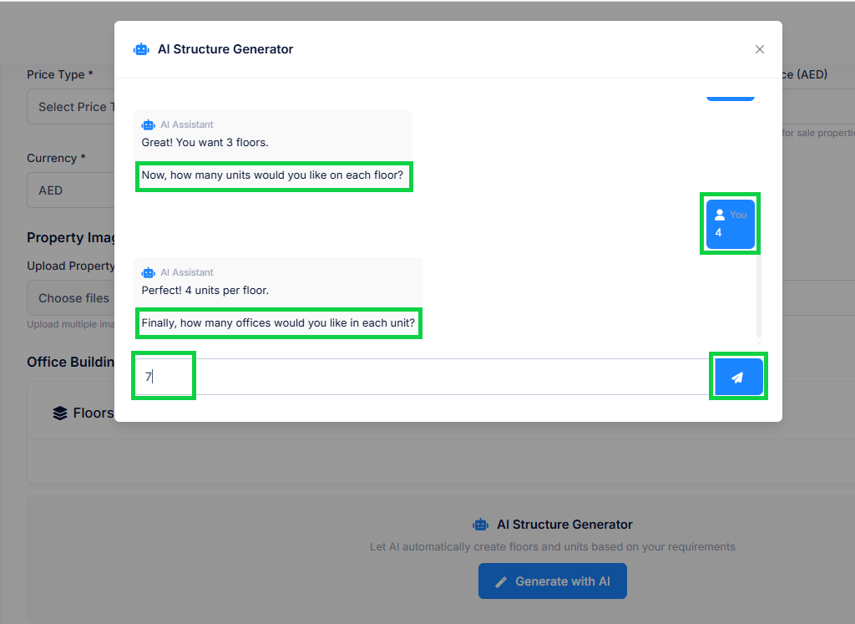Select the user reply bubble showing 4

tap(730, 224)
